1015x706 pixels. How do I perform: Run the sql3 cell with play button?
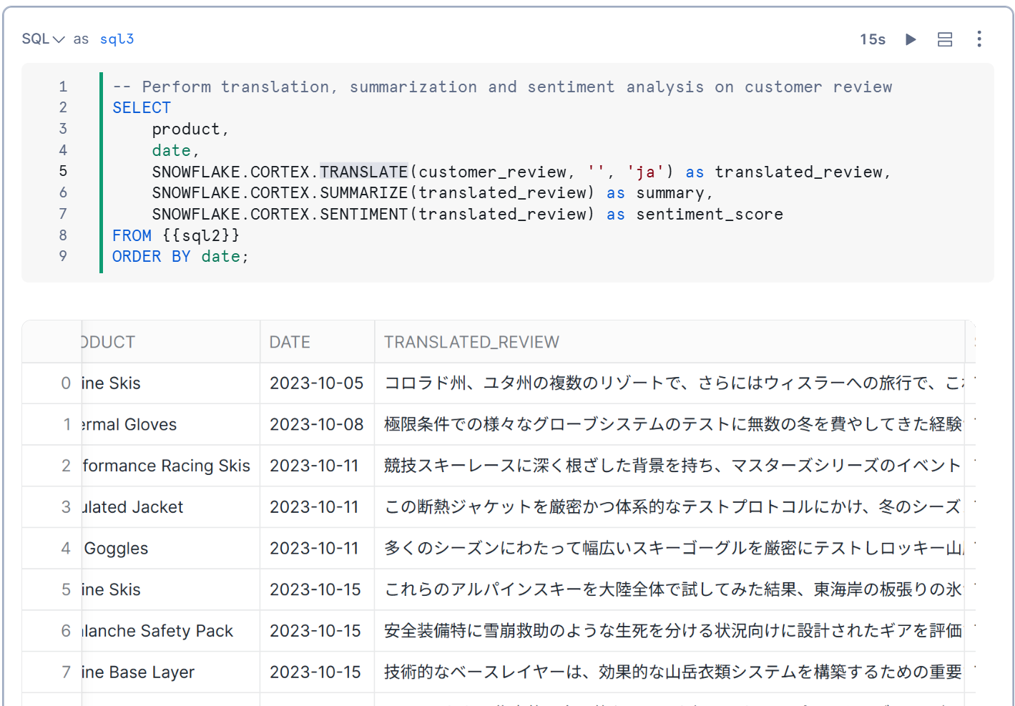911,39
